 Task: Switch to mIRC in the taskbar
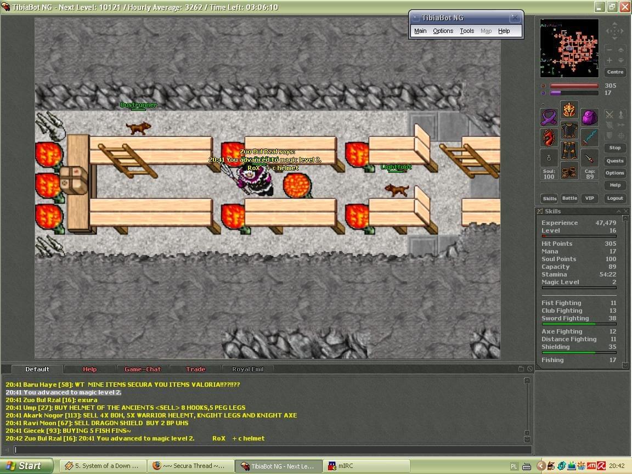pos(366,466)
